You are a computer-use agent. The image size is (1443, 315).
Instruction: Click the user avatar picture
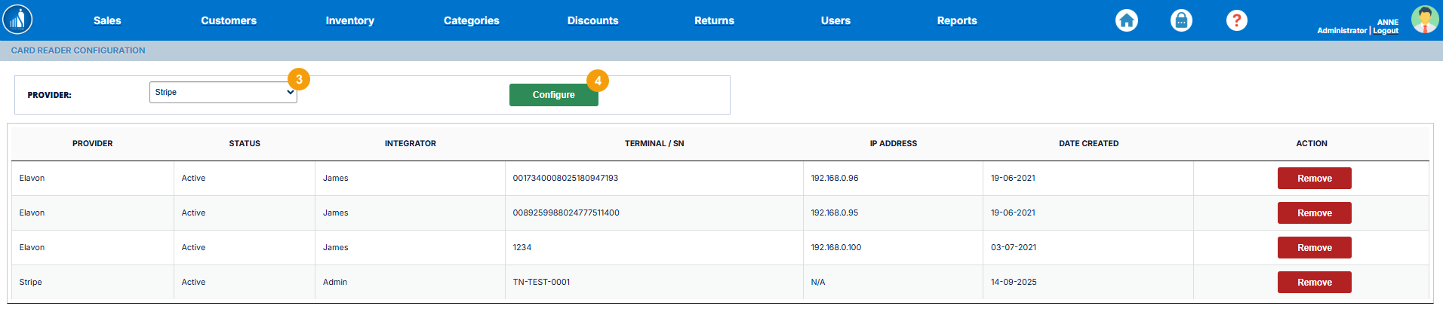tap(1424, 20)
